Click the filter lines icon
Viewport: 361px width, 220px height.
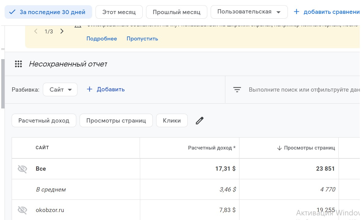237,90
